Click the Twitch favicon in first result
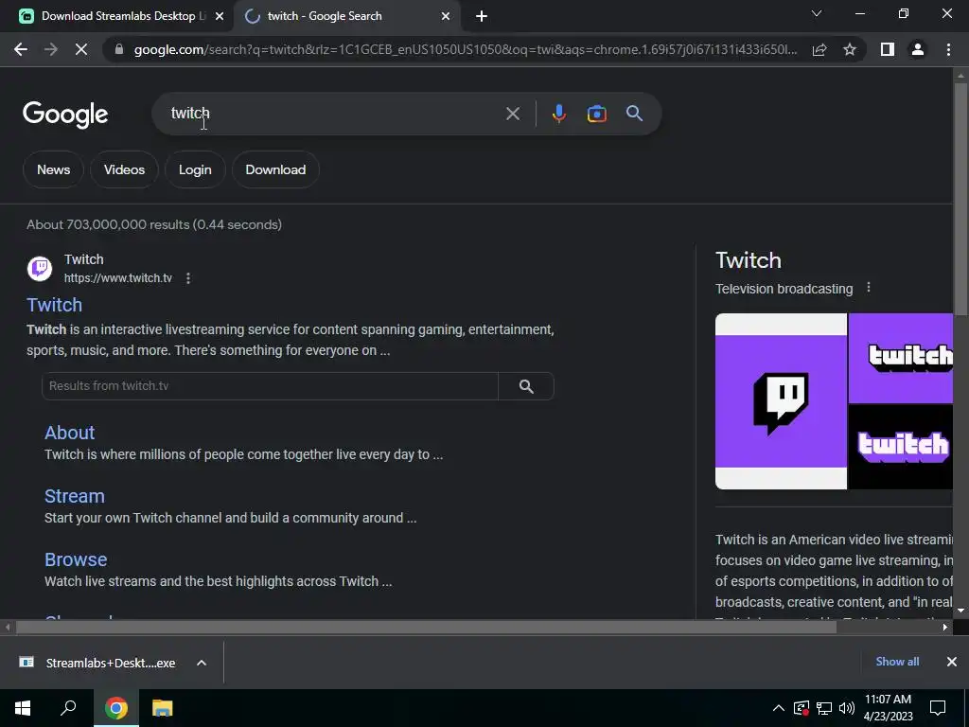The image size is (969, 727). tap(40, 268)
